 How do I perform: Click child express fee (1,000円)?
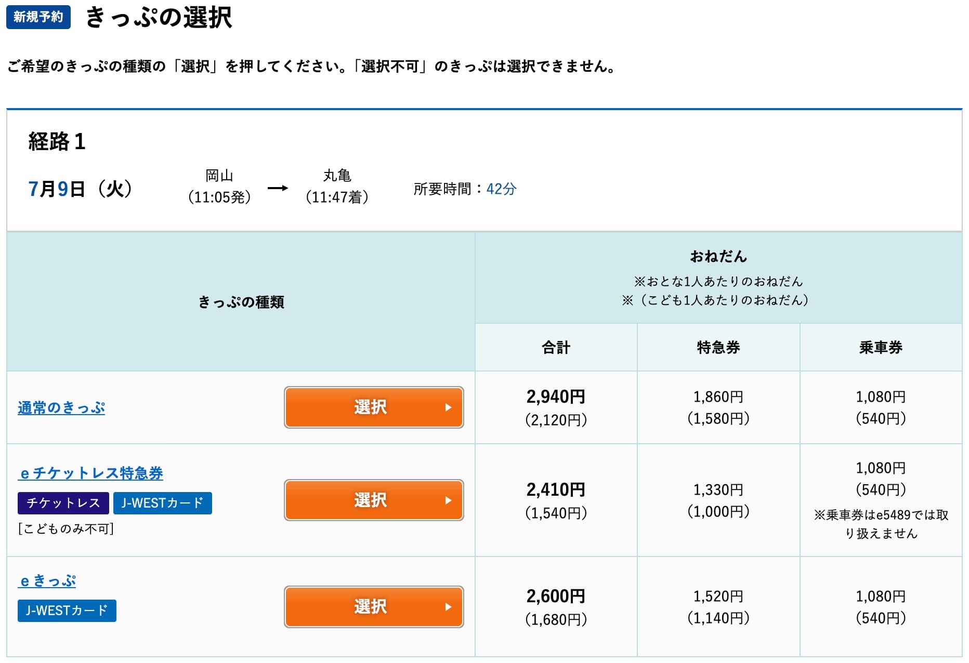[x=718, y=512]
